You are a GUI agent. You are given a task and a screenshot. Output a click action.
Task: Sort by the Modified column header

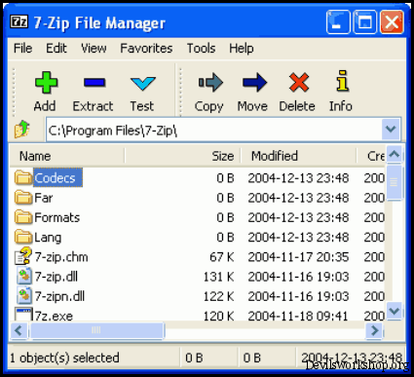tap(298, 156)
